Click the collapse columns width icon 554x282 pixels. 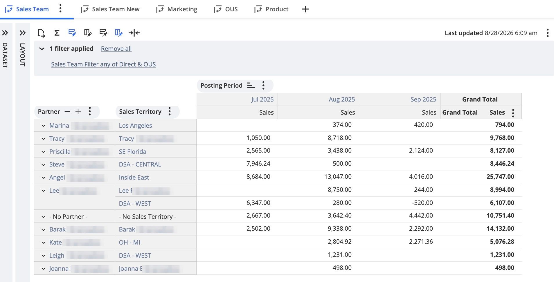134,33
